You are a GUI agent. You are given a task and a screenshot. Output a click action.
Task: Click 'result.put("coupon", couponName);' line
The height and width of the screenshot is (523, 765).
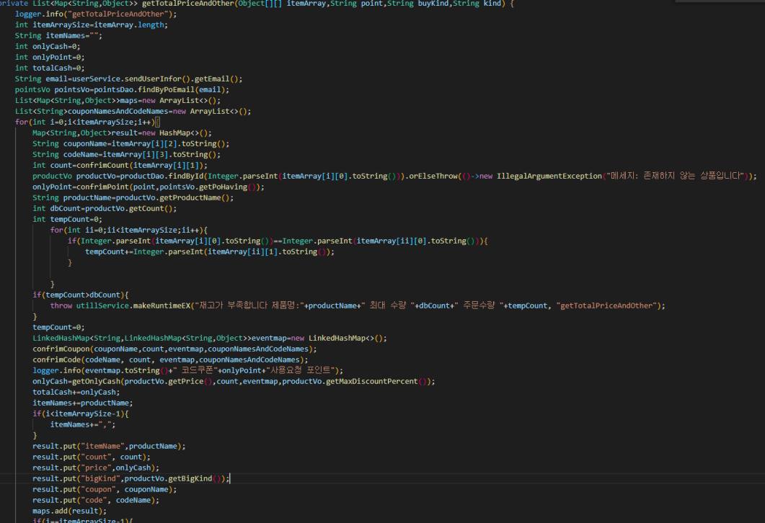(x=105, y=489)
